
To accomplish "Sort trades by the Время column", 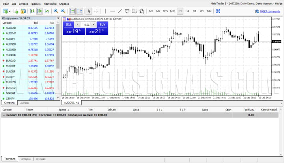I will coord(62,110).
